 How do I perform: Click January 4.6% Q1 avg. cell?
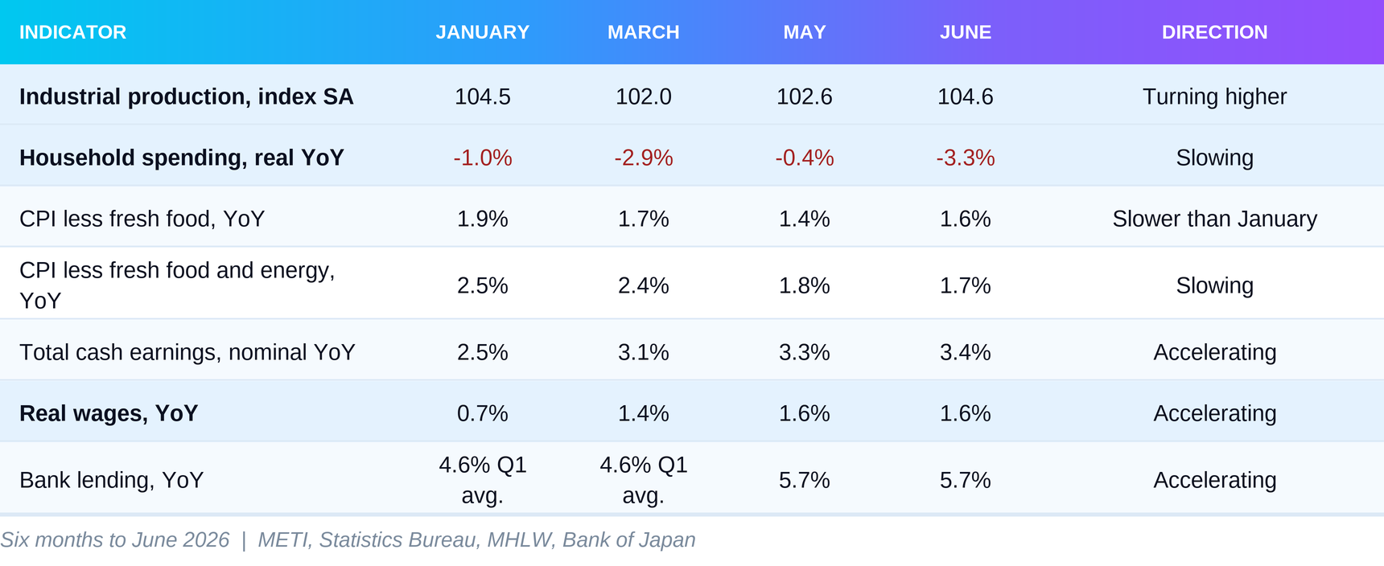[483, 480]
